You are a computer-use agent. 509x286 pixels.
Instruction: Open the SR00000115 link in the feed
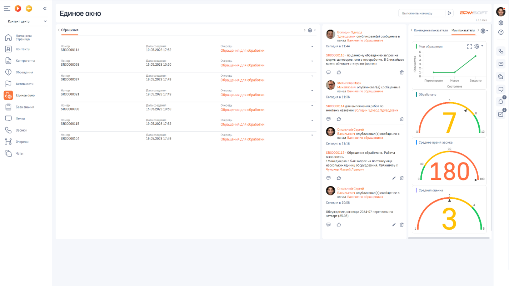(335, 153)
